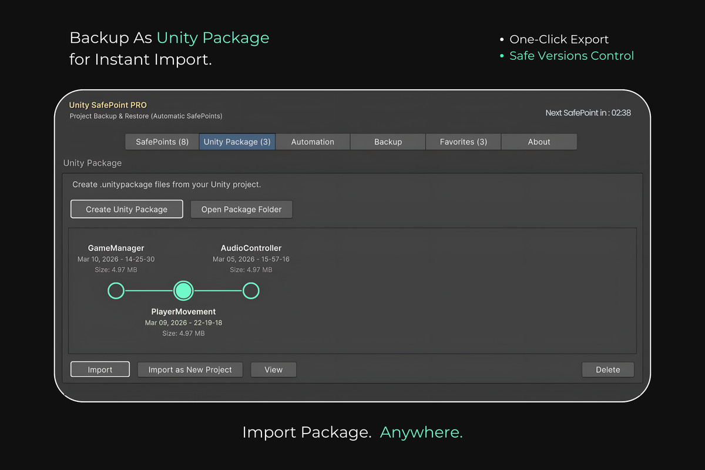Screen dimensions: 705x470
Task: Go to the Backup tab
Action: [388, 142]
